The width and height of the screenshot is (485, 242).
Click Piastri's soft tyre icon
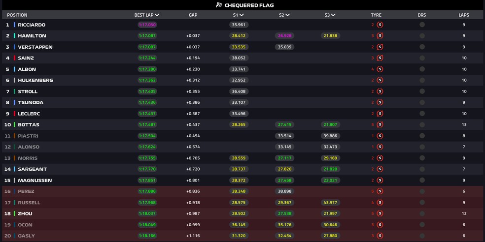click(380, 136)
